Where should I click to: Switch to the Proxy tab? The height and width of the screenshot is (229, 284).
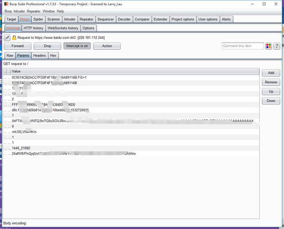24,19
